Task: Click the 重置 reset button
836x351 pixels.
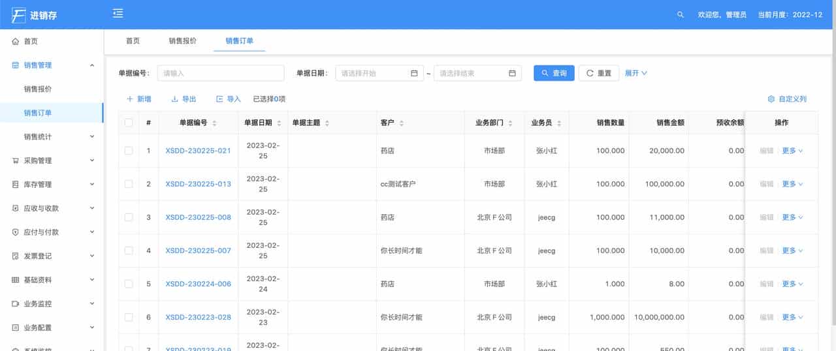Action: click(x=599, y=73)
